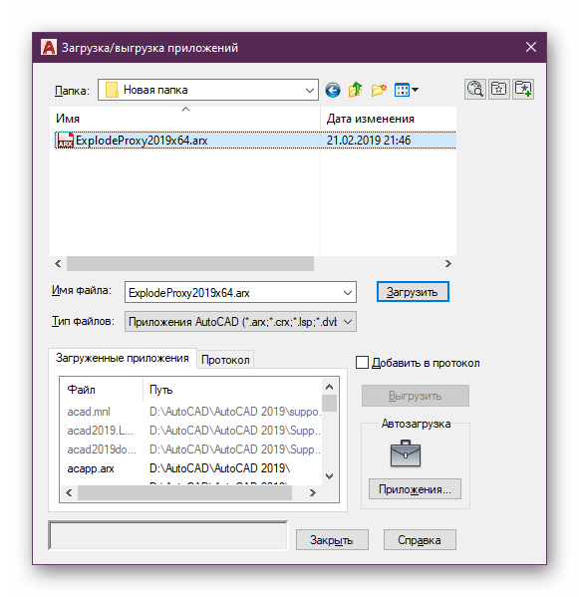This screenshot has height=597, width=579.
Task: Expand the Папка folder dropdown
Action: [310, 91]
